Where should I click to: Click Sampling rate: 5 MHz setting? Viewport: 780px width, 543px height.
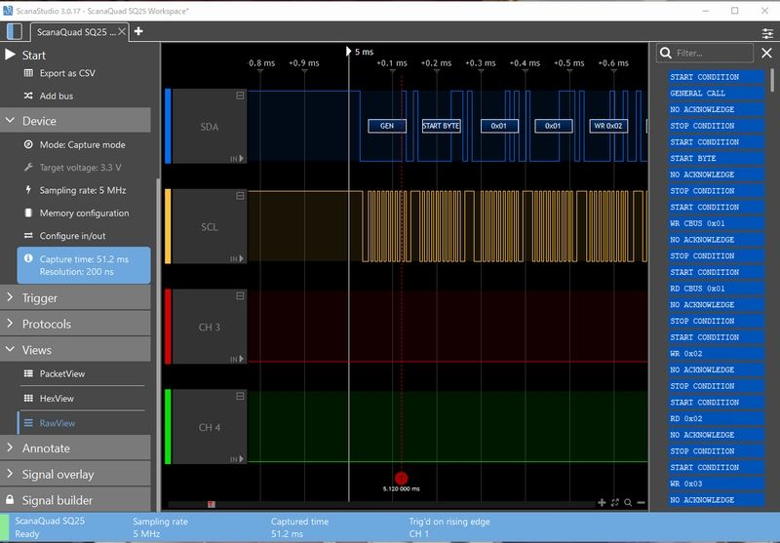pos(83,190)
